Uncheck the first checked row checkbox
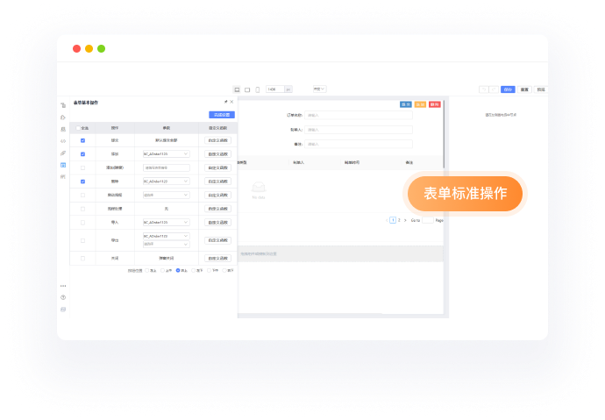 (82, 140)
